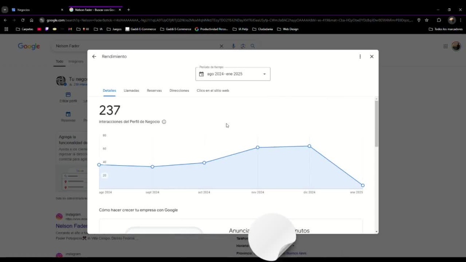Viewport: 466px width, 262px height.
Task: Open the IA bookmark folder
Action: [98, 29]
